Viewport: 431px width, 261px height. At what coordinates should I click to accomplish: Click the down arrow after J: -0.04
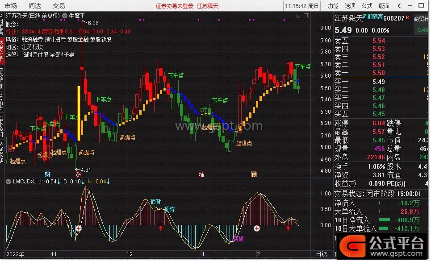(x=59, y=182)
